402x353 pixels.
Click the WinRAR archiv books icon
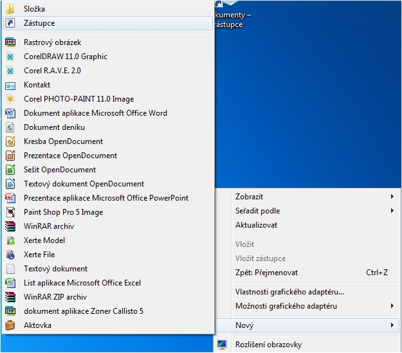point(10,226)
